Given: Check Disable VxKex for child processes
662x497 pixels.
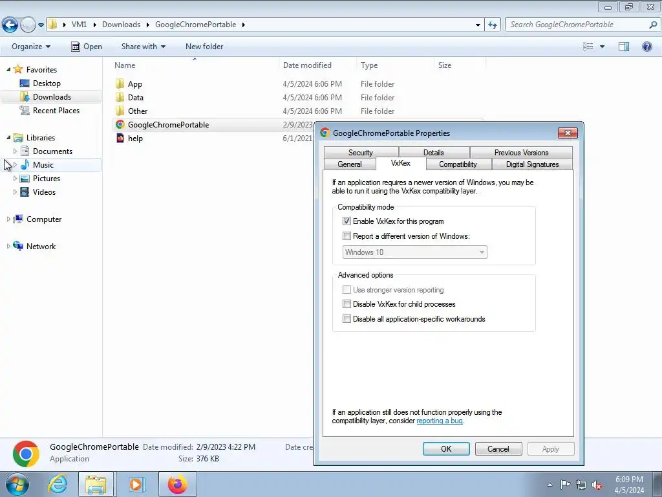Looking at the screenshot, I should coord(347,304).
